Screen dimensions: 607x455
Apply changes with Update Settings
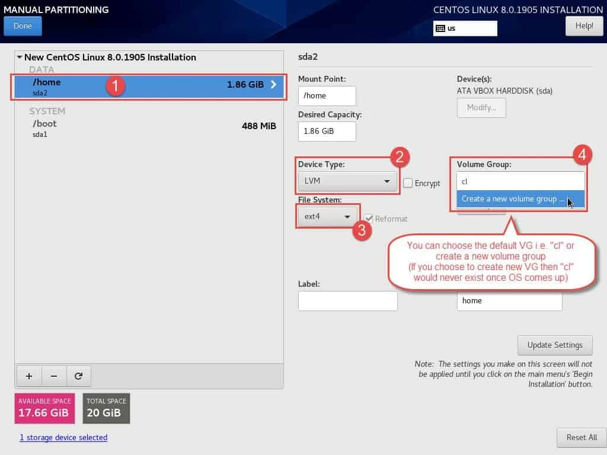click(554, 345)
